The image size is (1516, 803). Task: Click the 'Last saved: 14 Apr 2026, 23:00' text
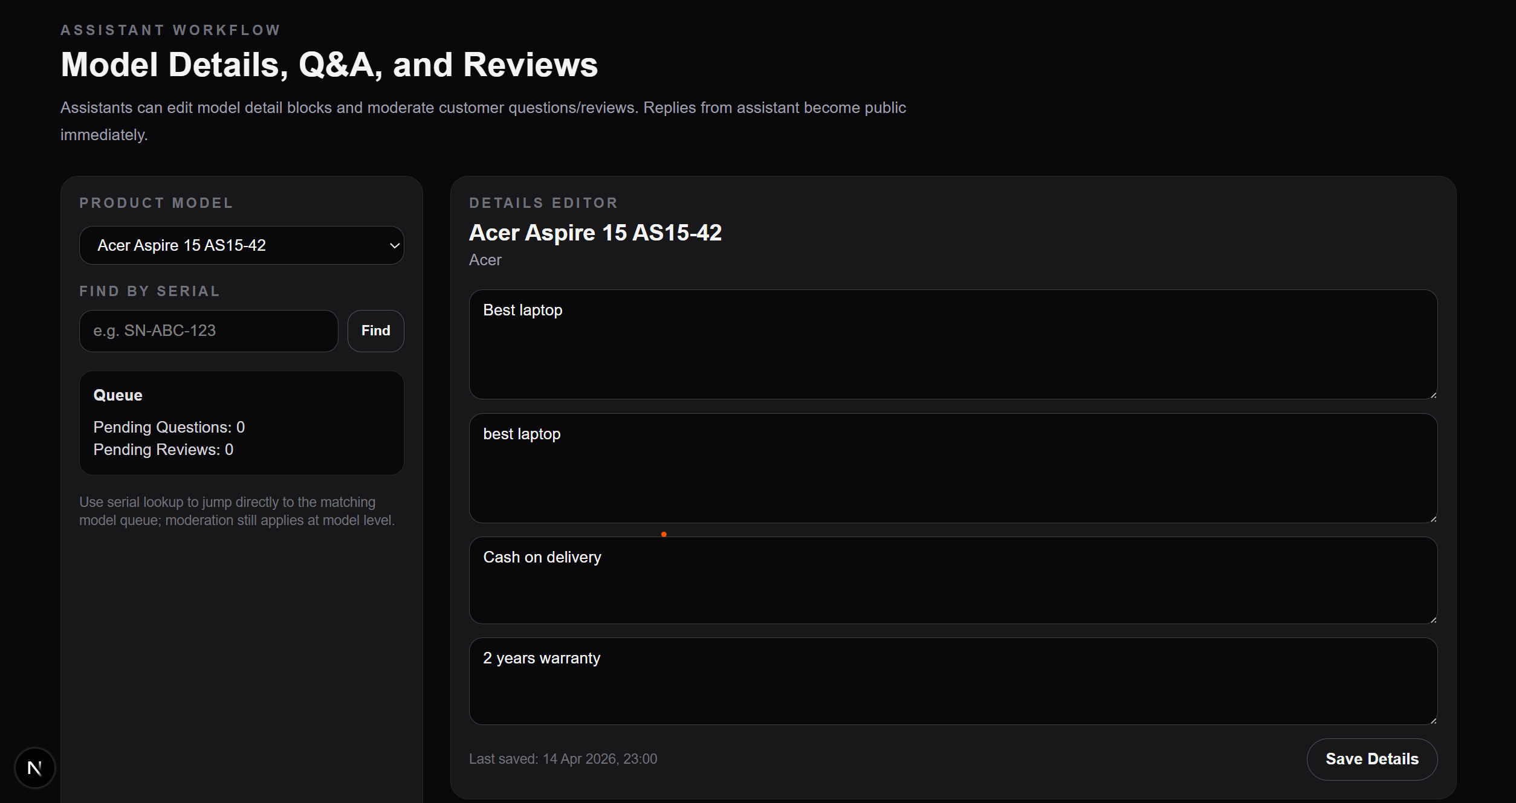pos(563,759)
